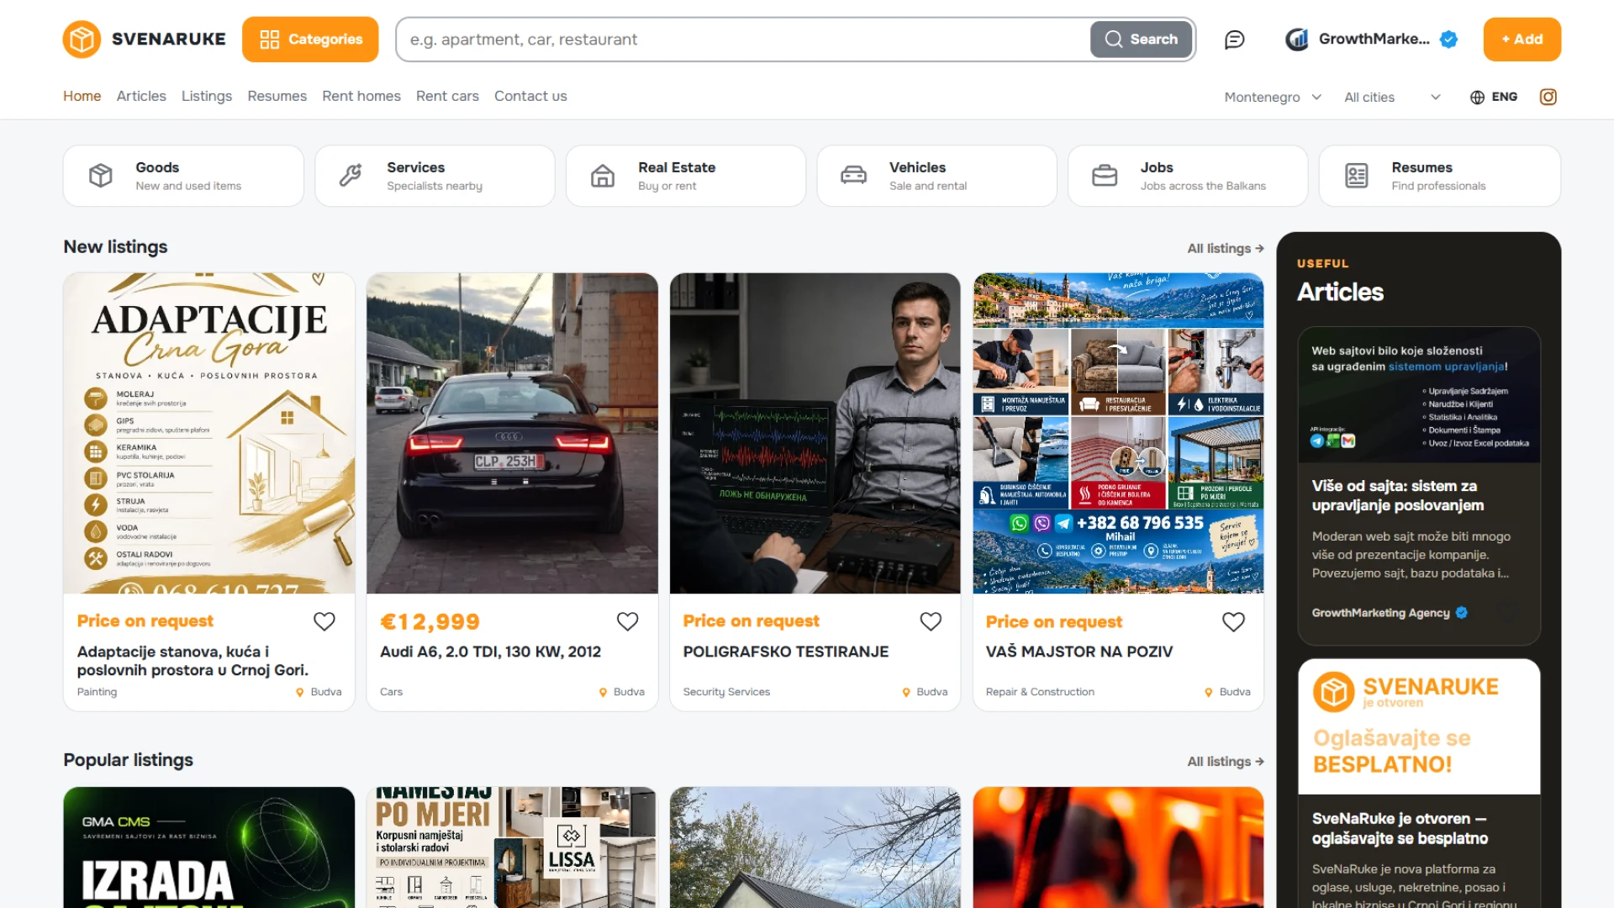Image resolution: width=1614 pixels, height=908 pixels.
Task: Favorite the Audi A6 listing heart
Action: (x=628, y=621)
